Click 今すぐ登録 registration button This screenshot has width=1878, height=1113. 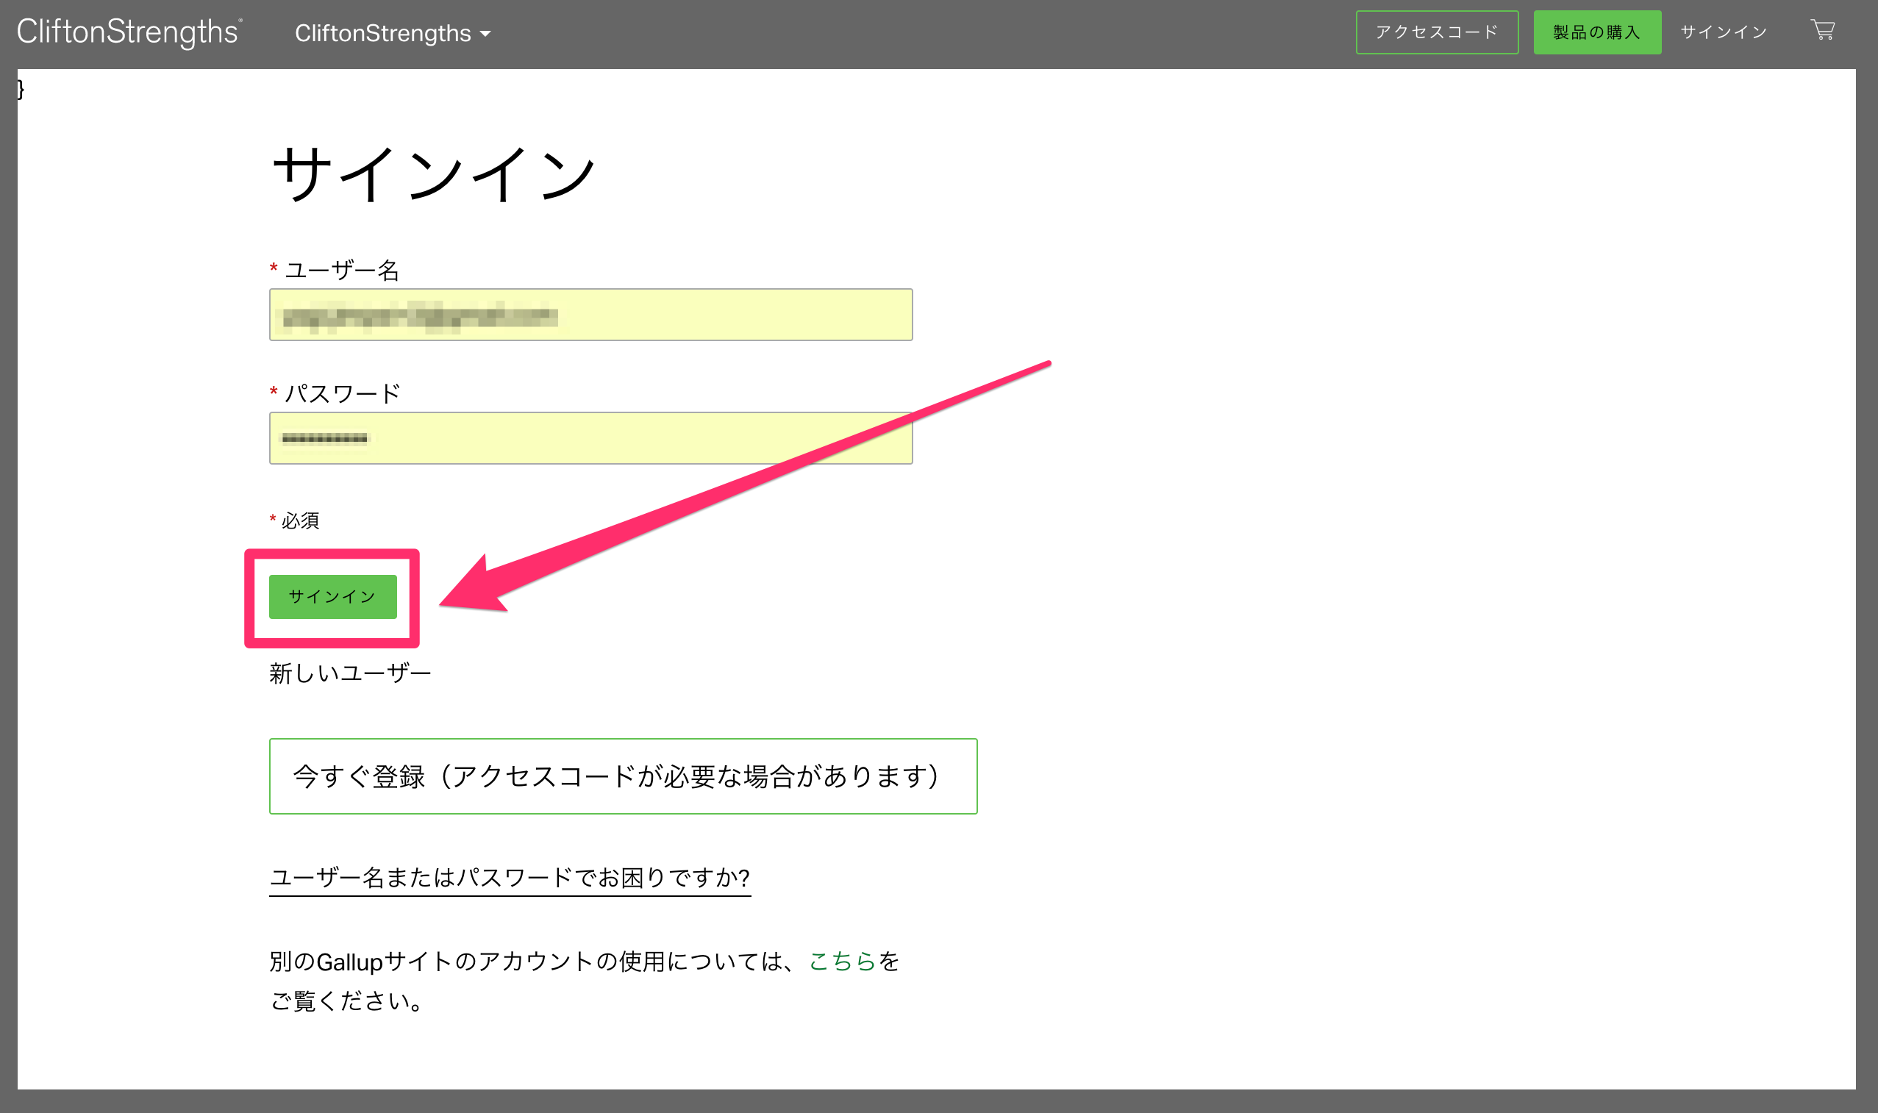point(624,776)
